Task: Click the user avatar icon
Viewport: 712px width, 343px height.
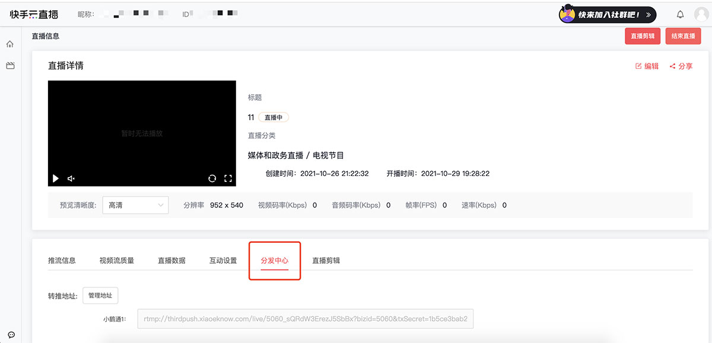Action: tap(701, 14)
